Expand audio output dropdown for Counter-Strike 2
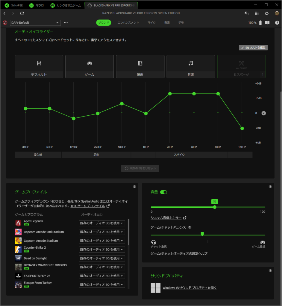282x306 pixels. point(102,250)
